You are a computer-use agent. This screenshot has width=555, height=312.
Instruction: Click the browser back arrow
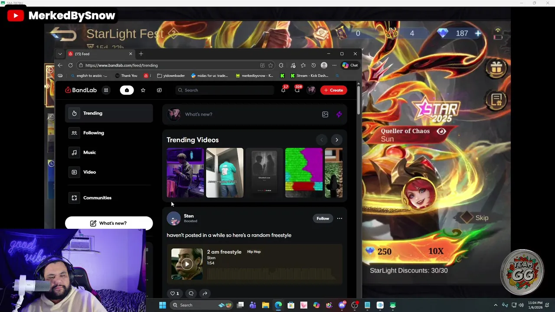click(x=60, y=65)
